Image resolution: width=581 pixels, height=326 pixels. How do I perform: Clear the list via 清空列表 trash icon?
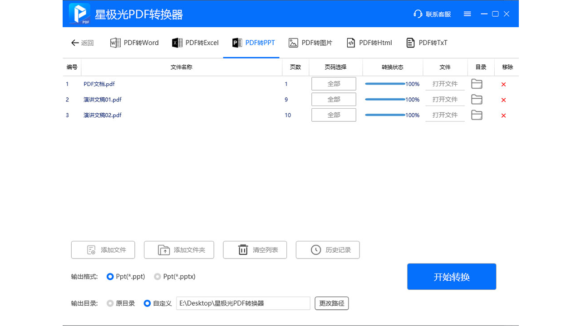255,249
